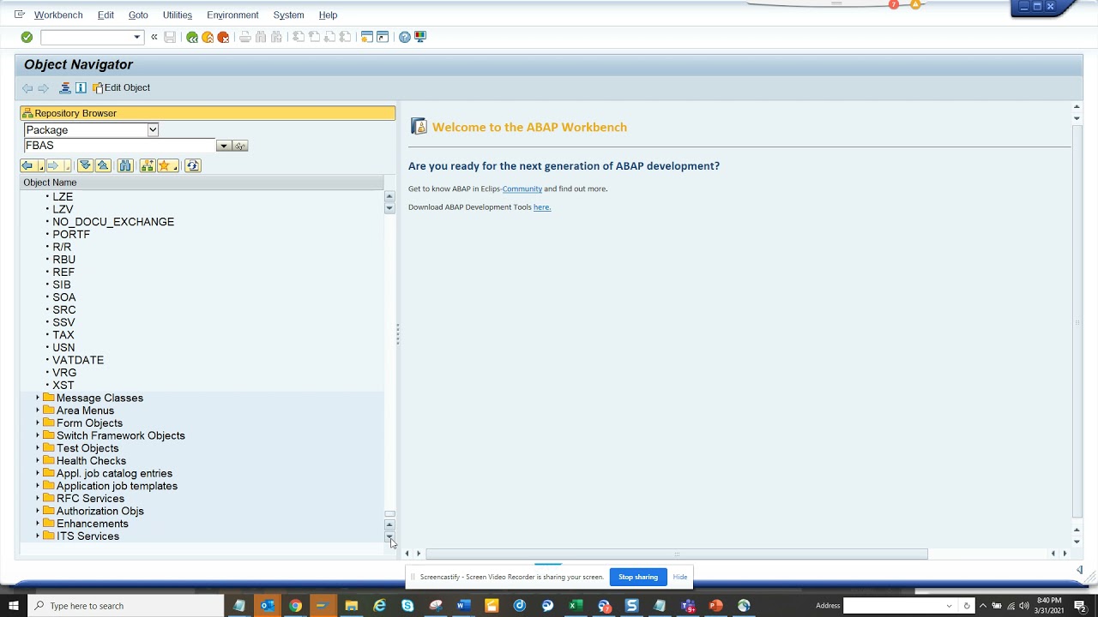Expand the RFC Services folder

(38, 499)
